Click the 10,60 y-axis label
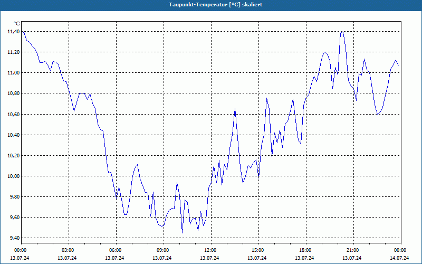This screenshot has height=264, width=422. (x=13, y=114)
